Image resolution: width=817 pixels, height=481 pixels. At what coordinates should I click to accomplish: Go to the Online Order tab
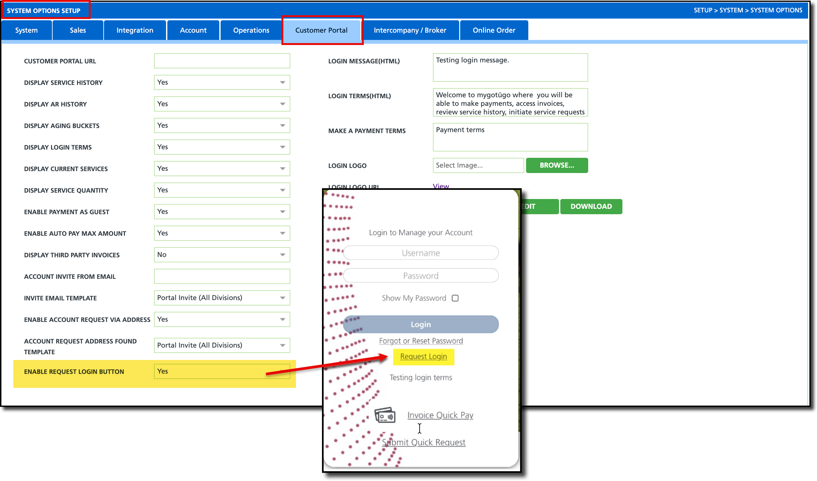click(493, 30)
